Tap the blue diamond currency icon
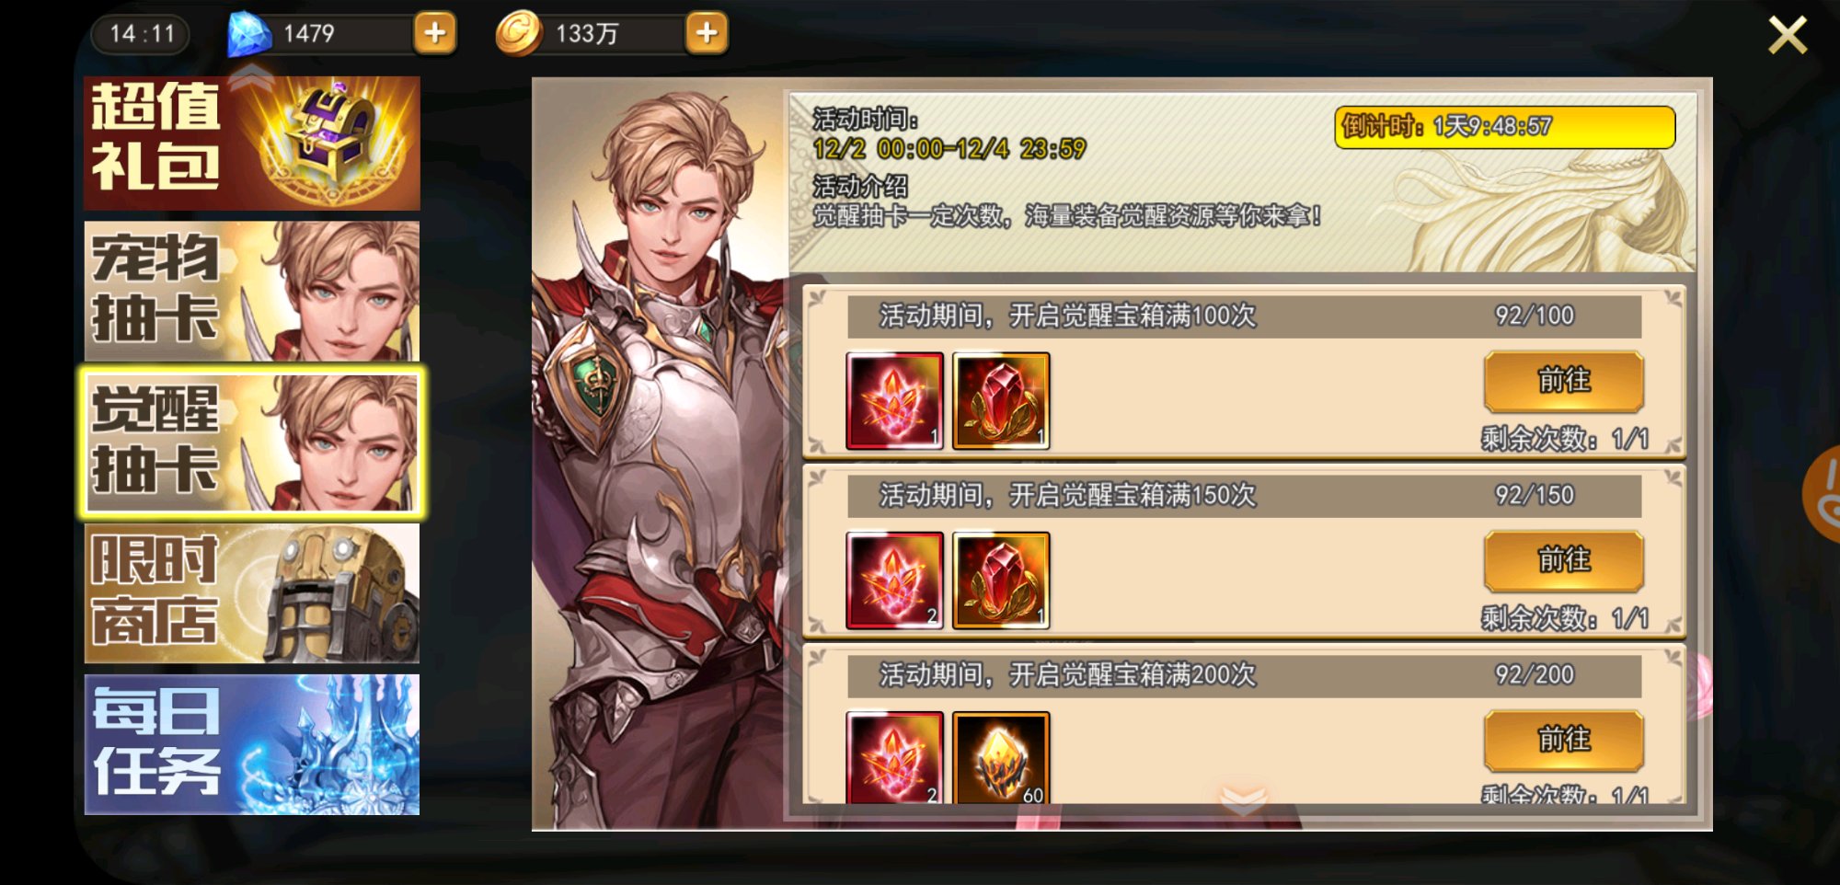 pos(249,34)
